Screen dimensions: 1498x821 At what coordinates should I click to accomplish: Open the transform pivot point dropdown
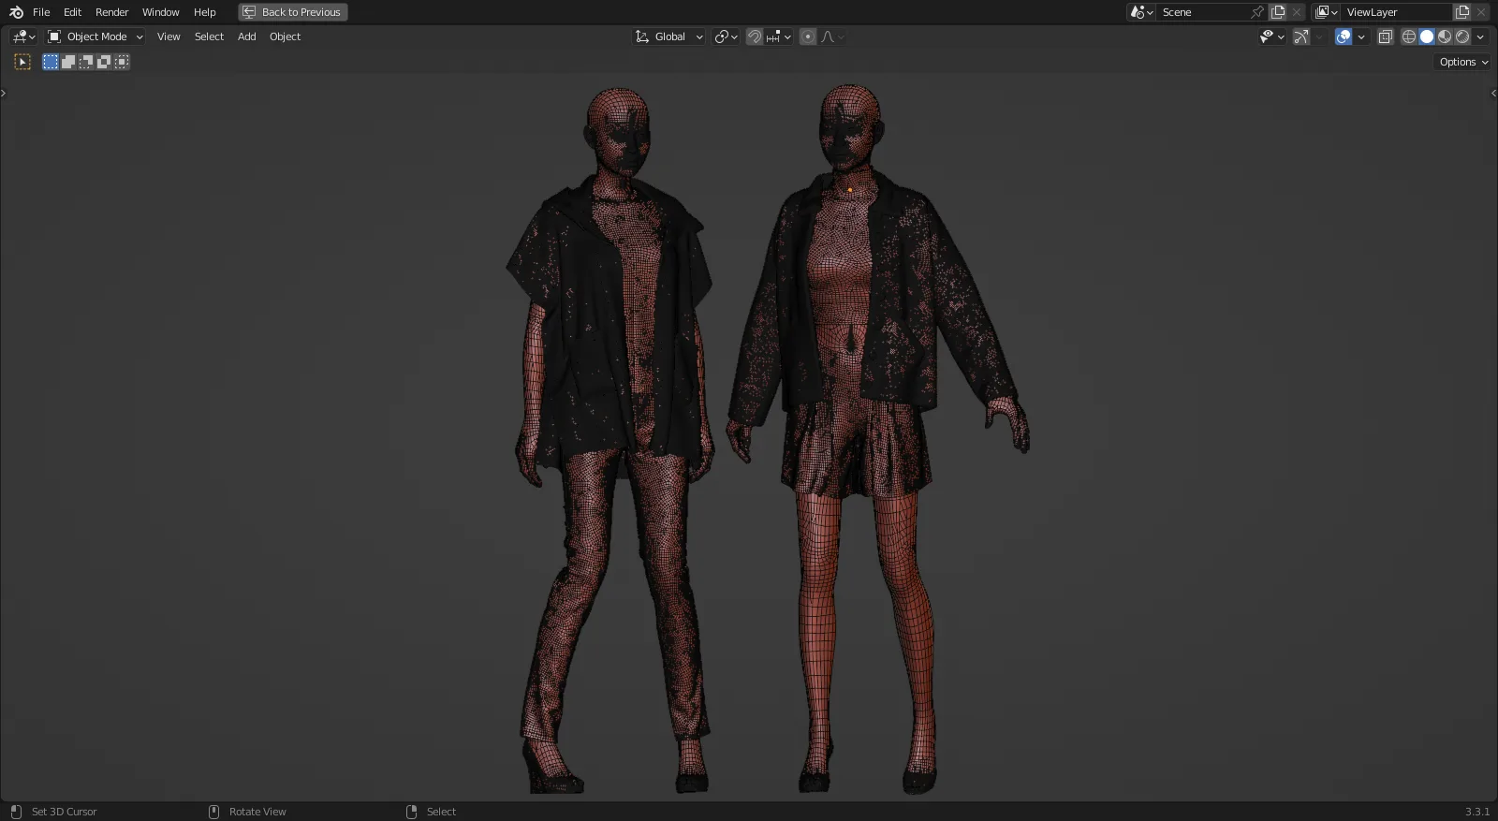726,37
